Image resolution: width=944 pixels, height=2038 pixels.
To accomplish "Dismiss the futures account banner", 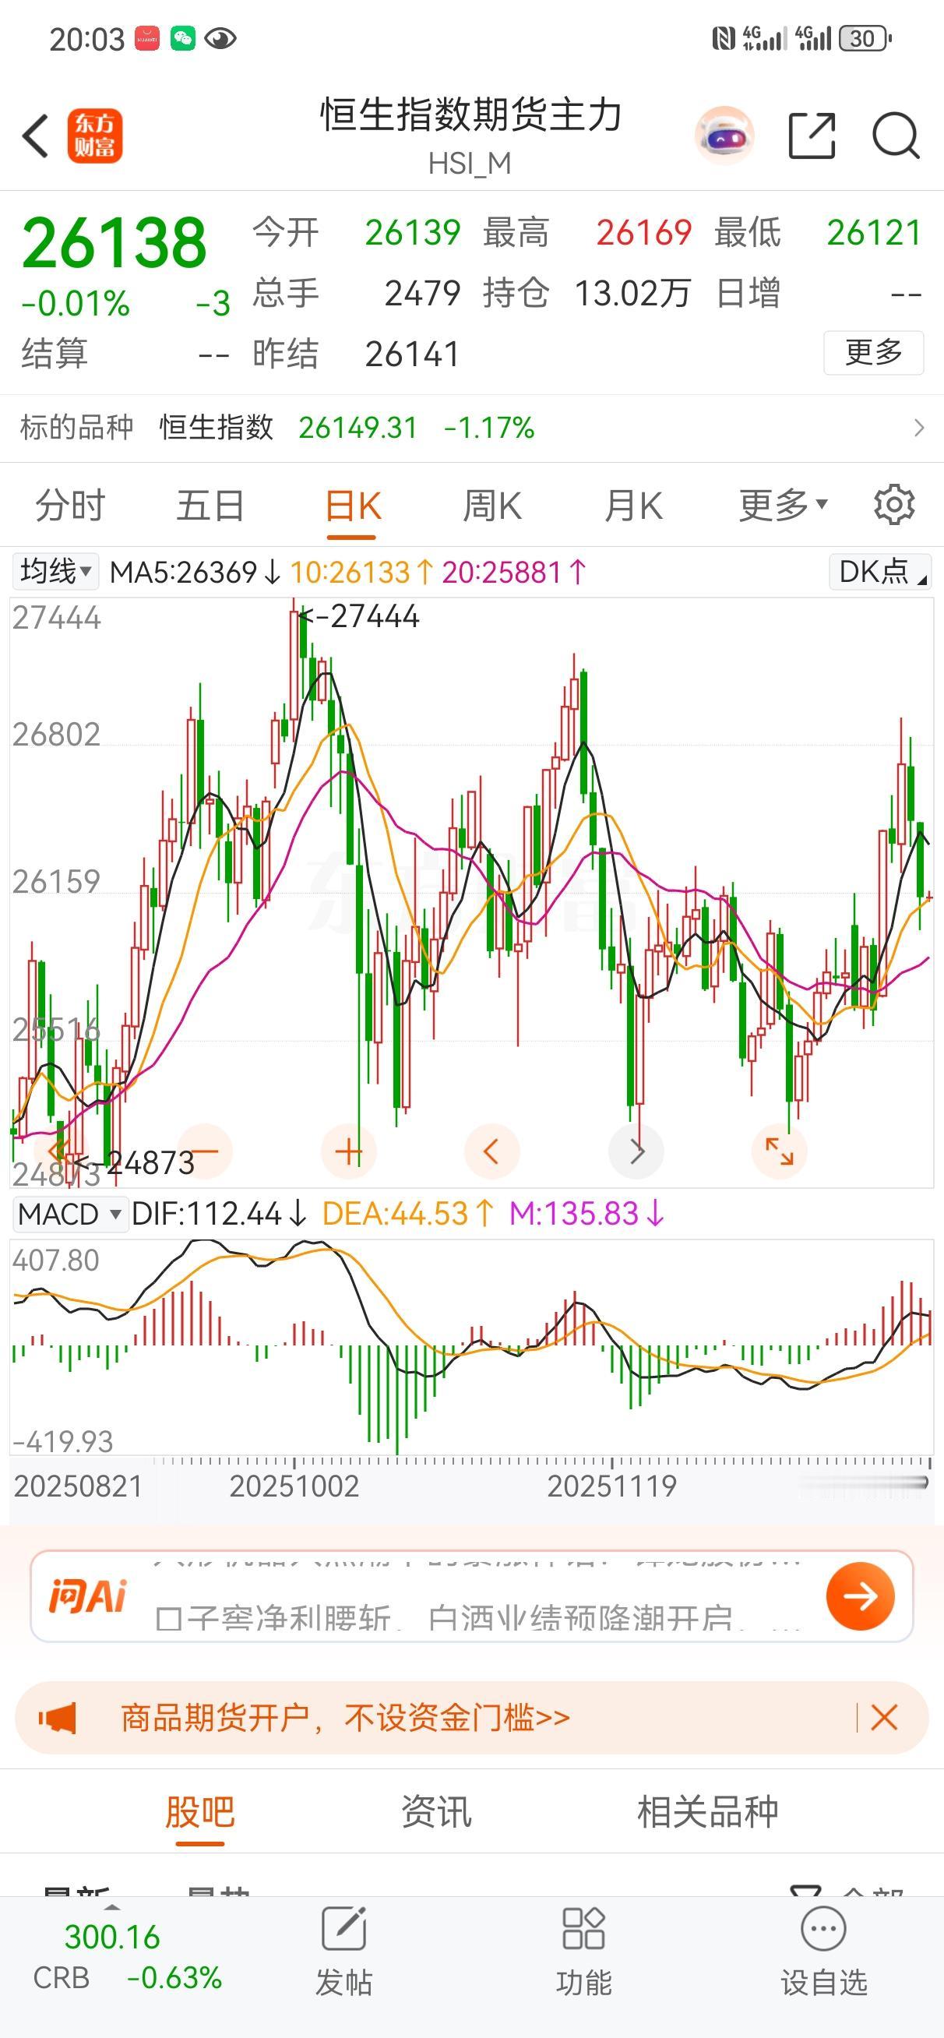I will point(884,1718).
